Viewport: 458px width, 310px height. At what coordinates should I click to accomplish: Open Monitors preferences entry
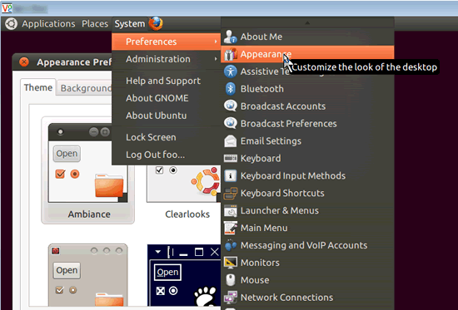pos(307,263)
